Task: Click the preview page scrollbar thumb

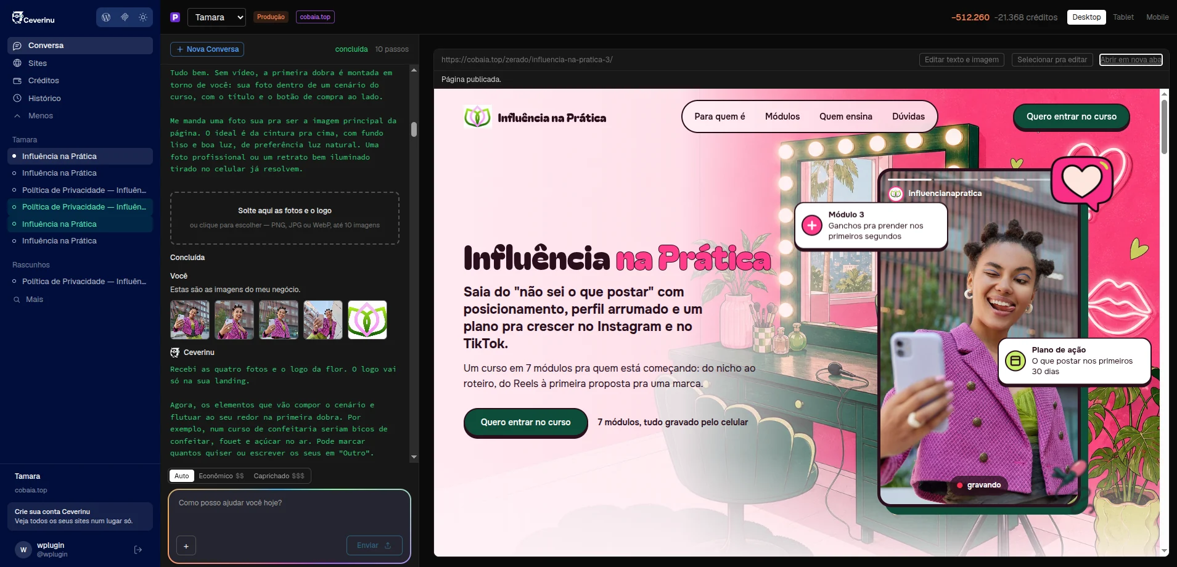Action: pyautogui.click(x=1164, y=126)
